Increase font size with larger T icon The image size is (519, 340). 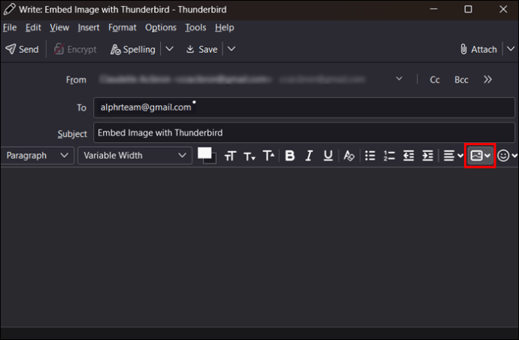coord(269,155)
